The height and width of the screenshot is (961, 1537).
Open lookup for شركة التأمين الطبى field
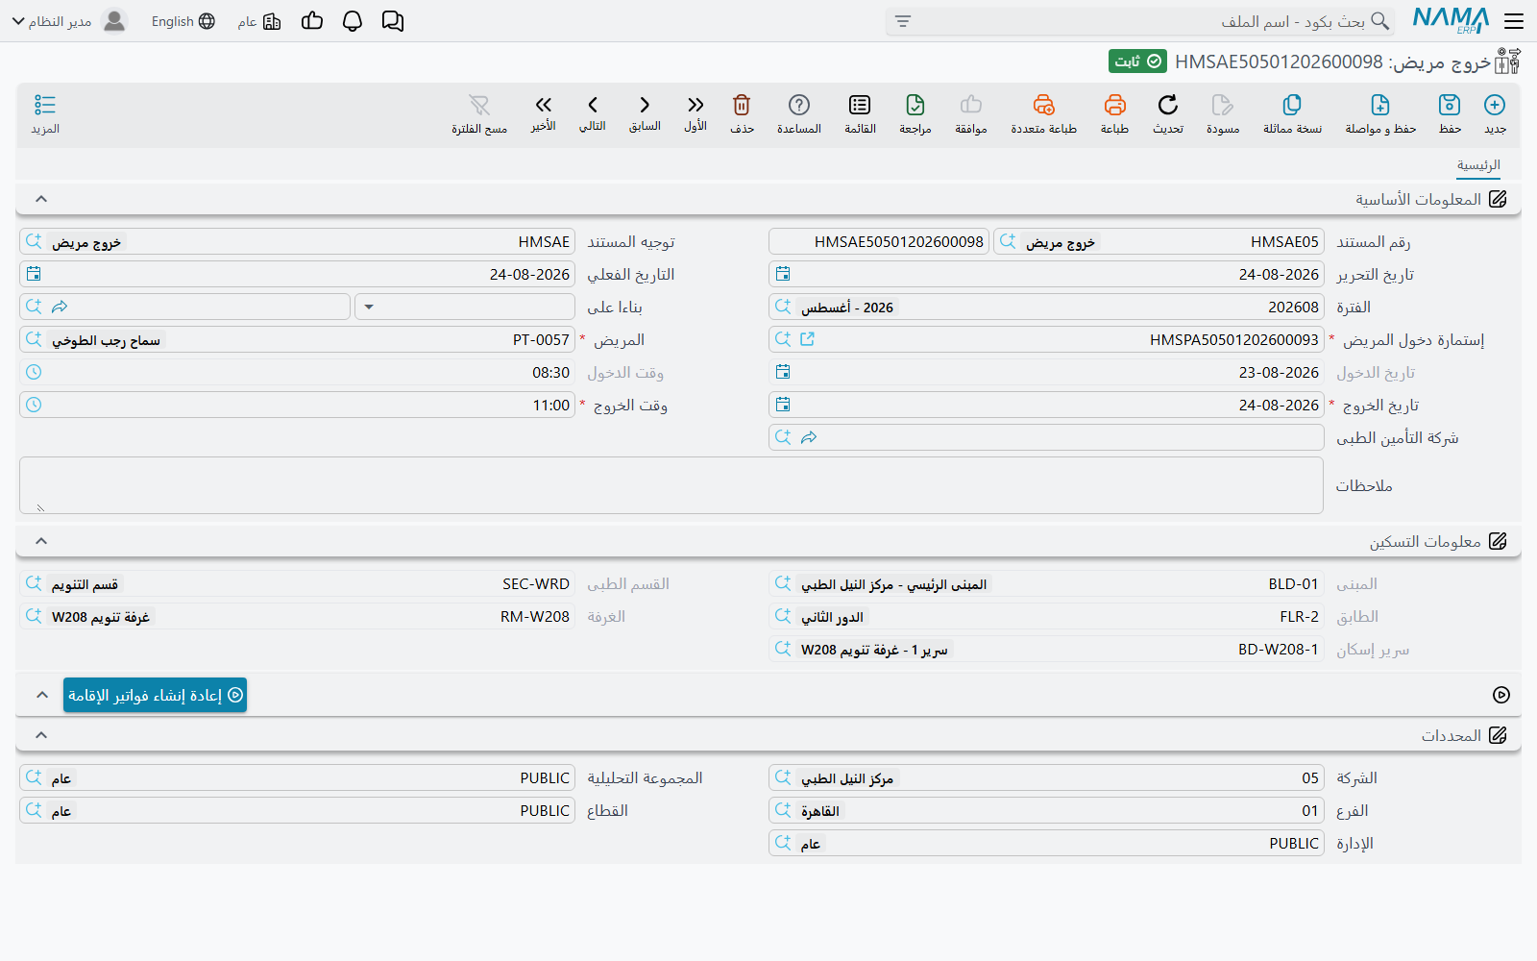[783, 437]
